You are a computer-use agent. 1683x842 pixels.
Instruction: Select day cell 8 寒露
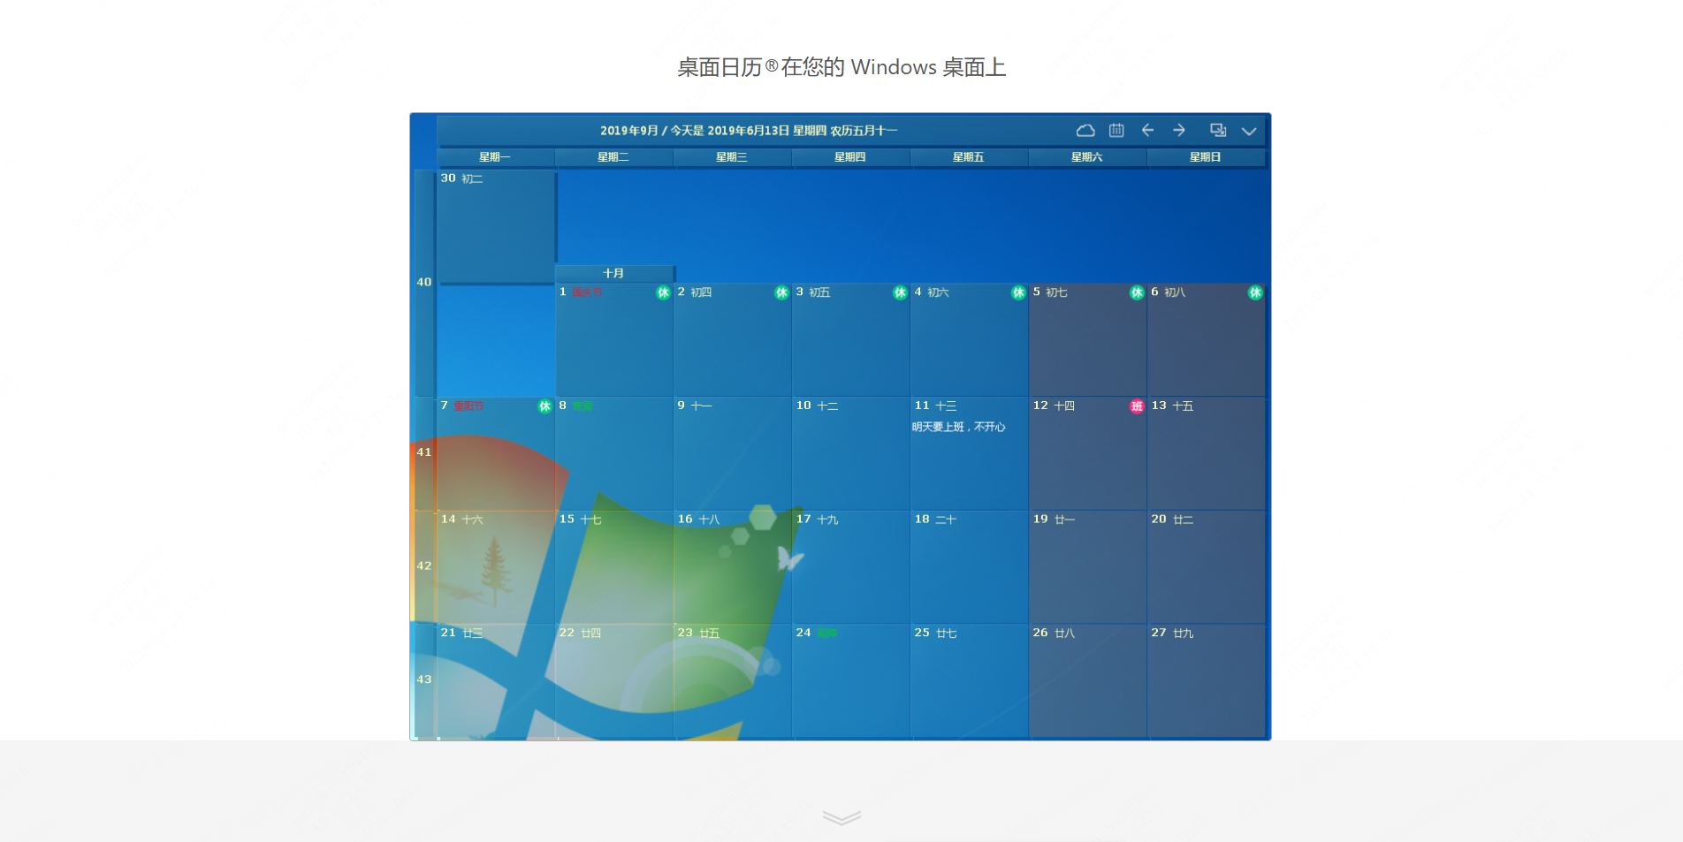(614, 453)
